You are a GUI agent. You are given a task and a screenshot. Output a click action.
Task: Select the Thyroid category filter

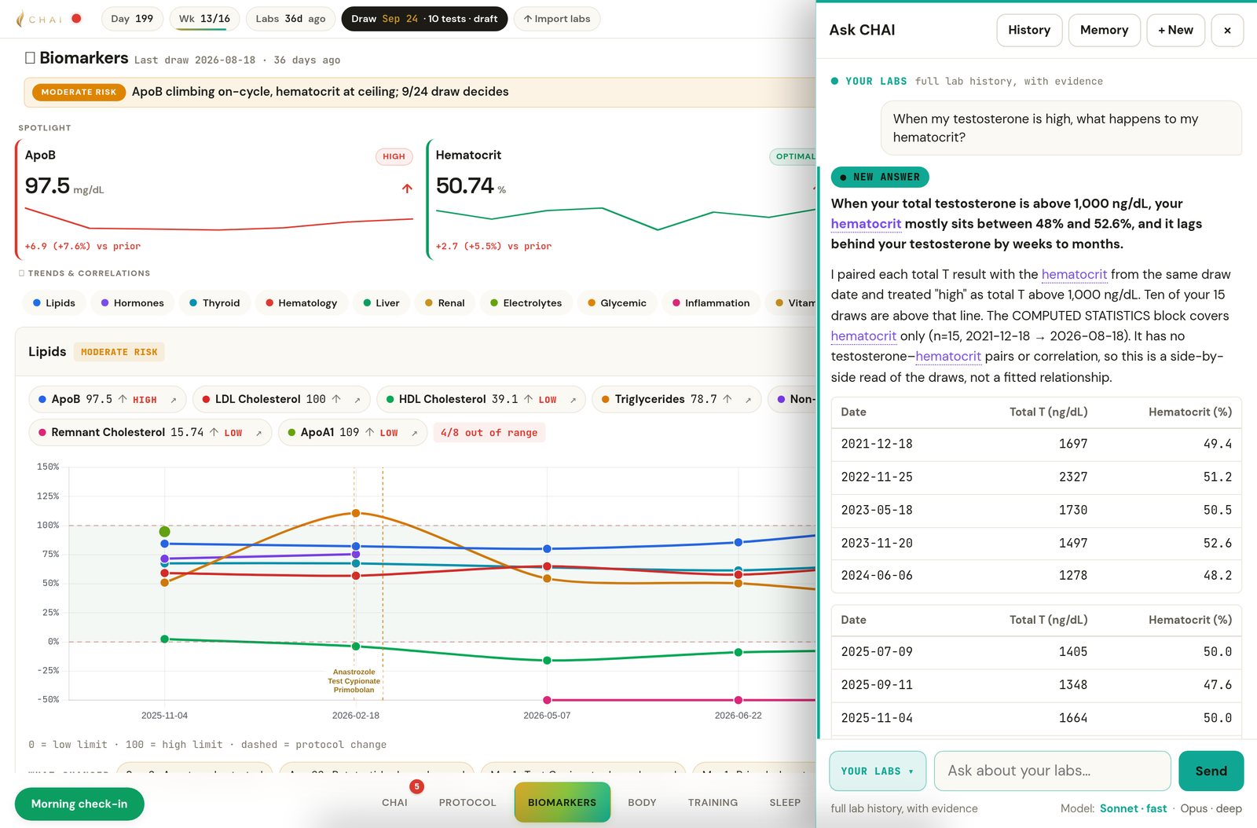[214, 302]
